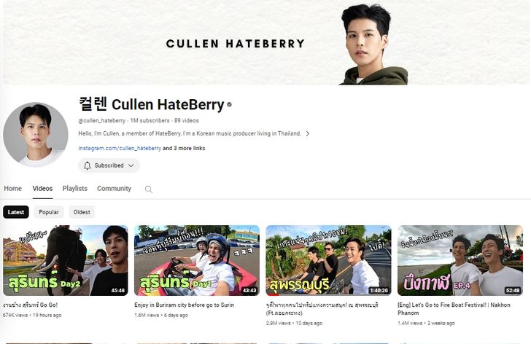Sort videos by Oldest
The image size is (531, 344).
(x=82, y=212)
